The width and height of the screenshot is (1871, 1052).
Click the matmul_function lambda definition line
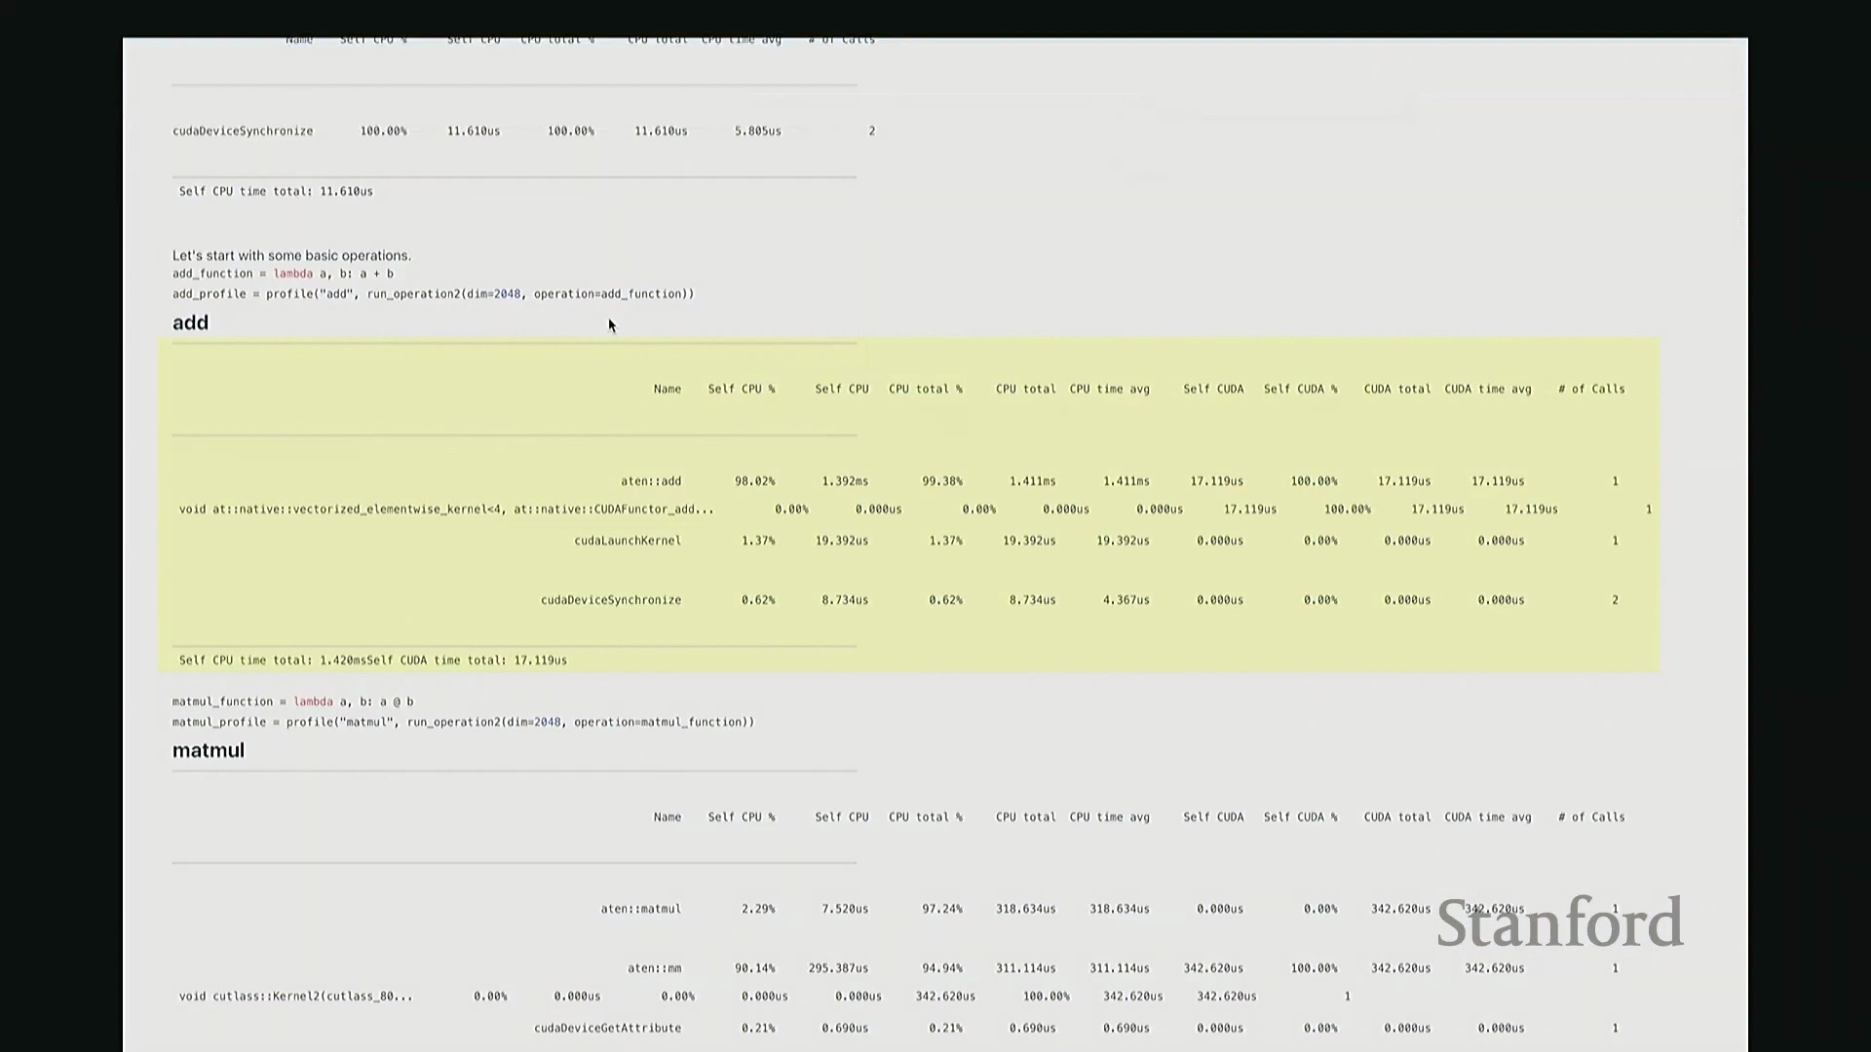coord(292,701)
